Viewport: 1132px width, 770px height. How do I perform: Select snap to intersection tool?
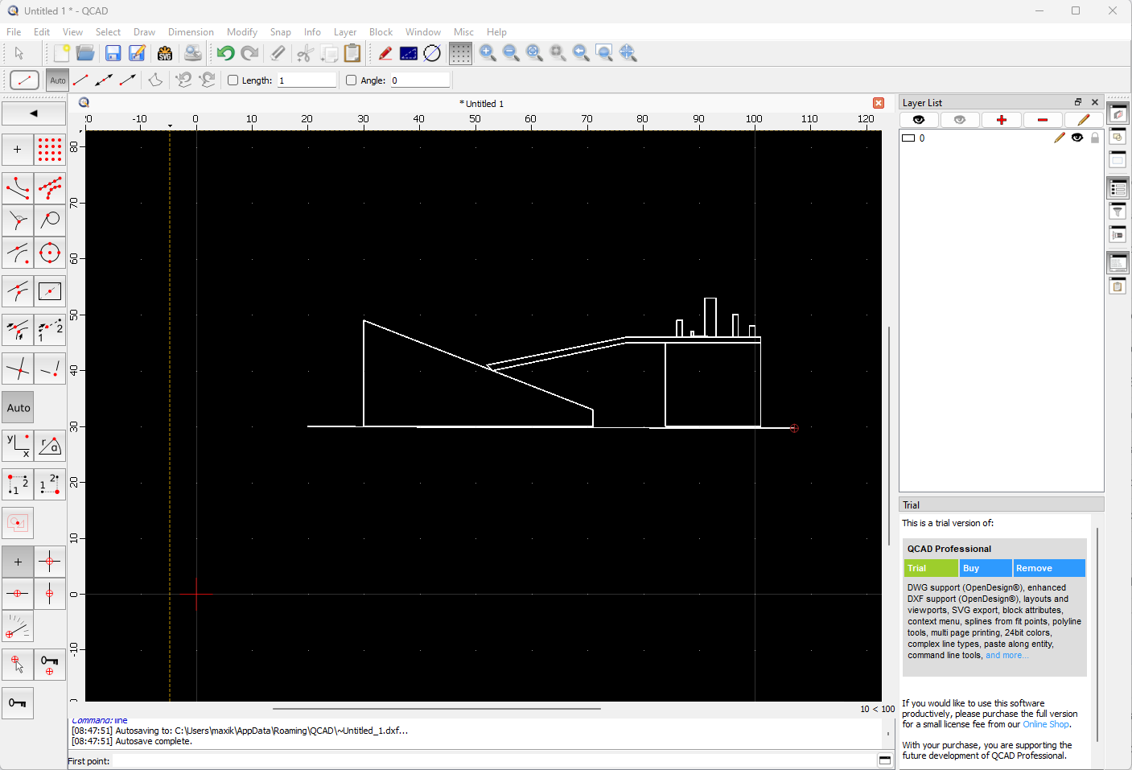[x=18, y=369]
